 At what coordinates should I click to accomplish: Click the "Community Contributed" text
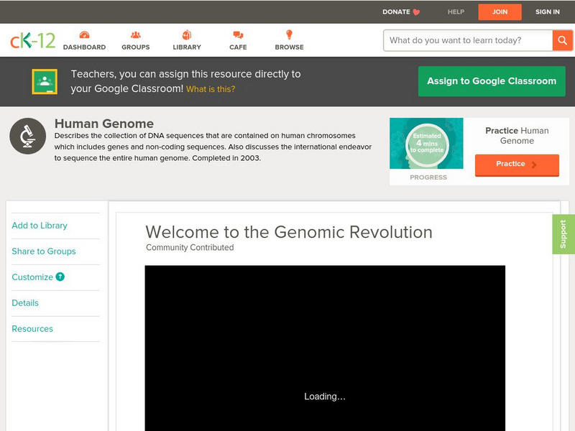[x=190, y=247]
